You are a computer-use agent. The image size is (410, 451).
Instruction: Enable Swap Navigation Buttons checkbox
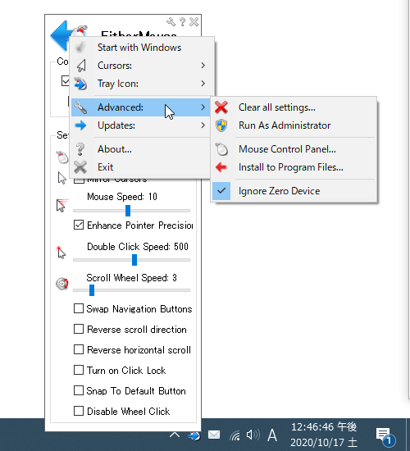coord(79,308)
